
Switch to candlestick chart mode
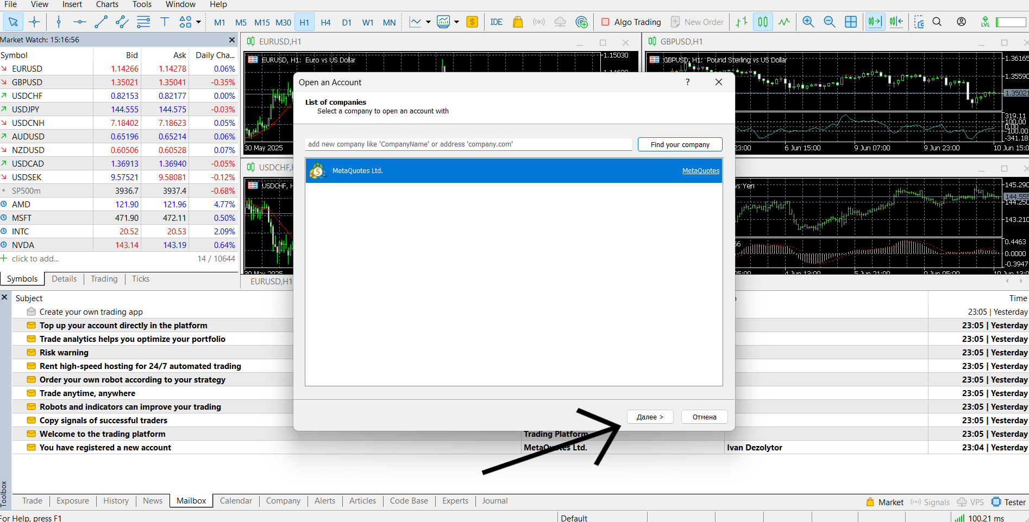(x=763, y=22)
